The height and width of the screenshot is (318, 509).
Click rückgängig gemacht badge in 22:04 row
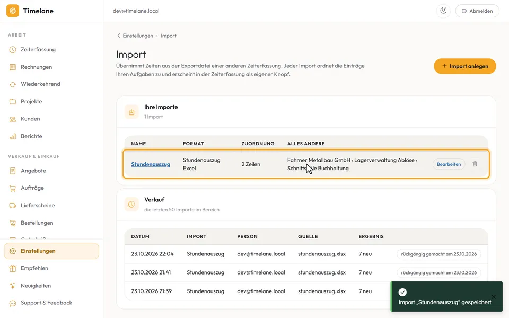[439, 254]
